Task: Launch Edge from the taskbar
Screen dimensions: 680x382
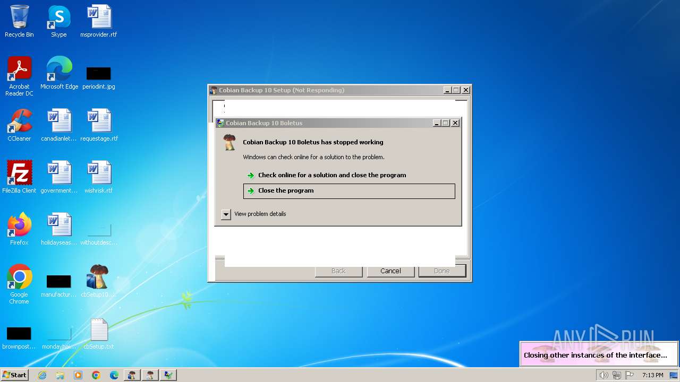Action: (x=114, y=375)
